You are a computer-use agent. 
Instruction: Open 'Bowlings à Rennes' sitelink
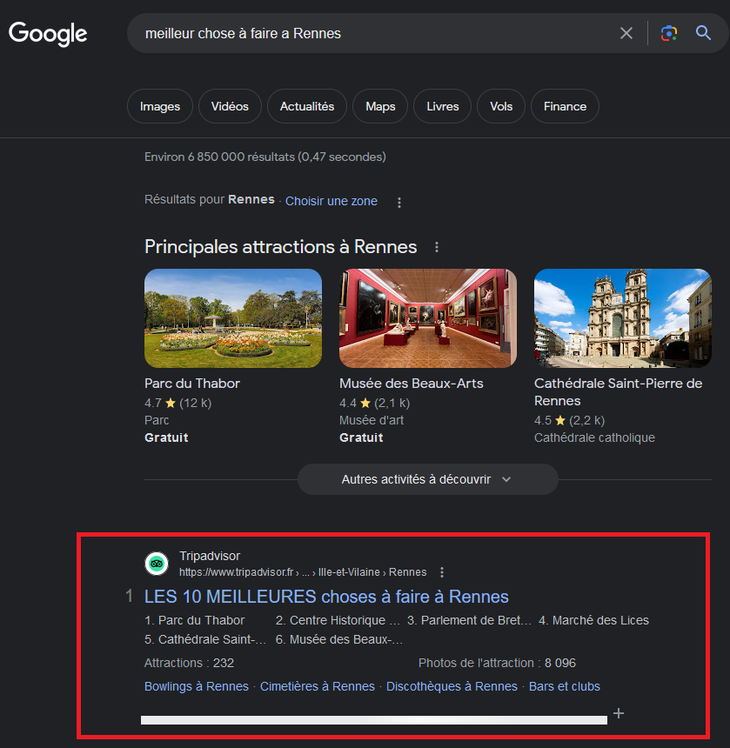[x=197, y=686]
